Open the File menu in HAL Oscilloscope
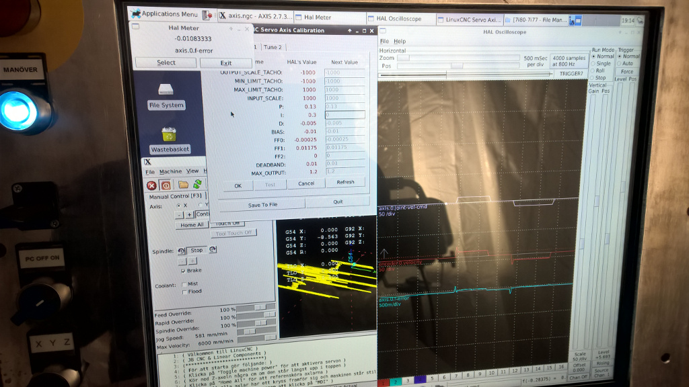Viewport: 689px width, 387px height. 384,41
